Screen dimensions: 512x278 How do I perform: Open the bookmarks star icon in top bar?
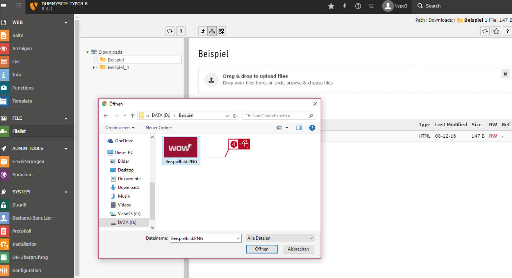coord(331,6)
